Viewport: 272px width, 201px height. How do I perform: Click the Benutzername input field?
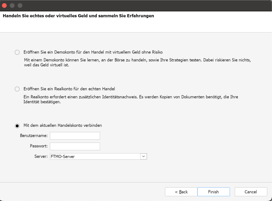point(75,136)
